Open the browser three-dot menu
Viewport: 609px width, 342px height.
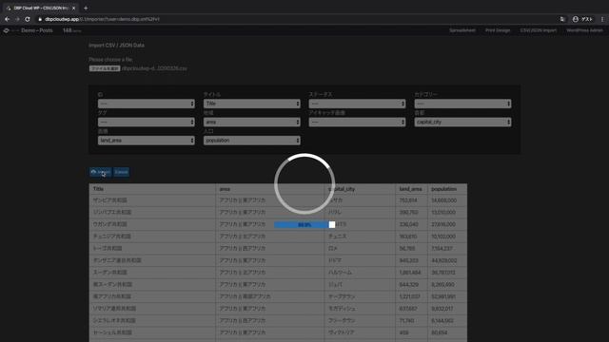tap(602, 19)
